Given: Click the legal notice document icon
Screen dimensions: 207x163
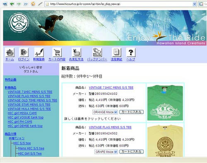Looking at the screenshot, I should [x=116, y=53].
